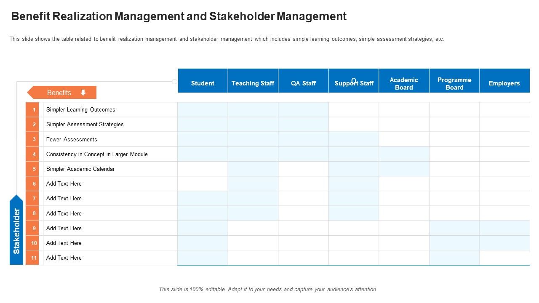Viewport: 539px width, 303px height.
Task: Select the Support Staff column header
Action: tap(354, 80)
